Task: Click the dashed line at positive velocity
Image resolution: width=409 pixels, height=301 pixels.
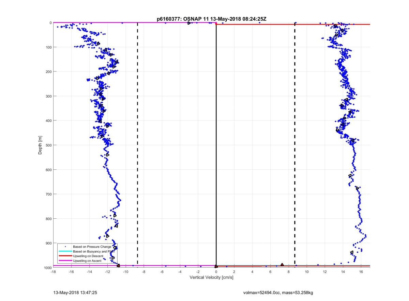Action: 294,145
